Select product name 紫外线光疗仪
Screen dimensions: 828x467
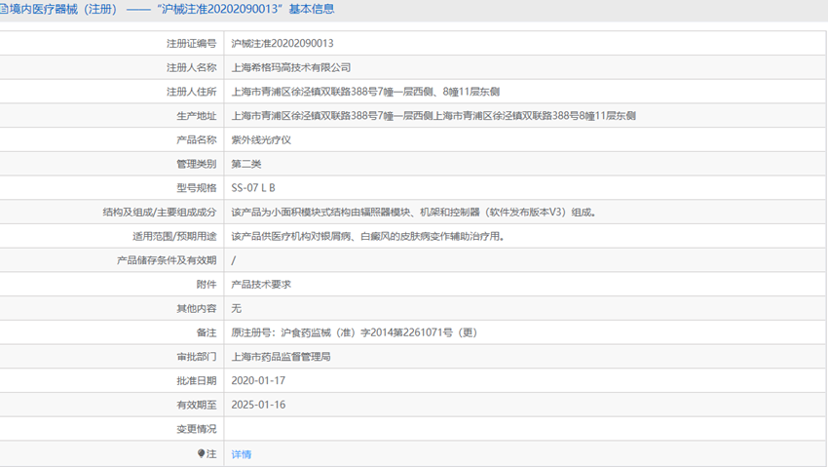tap(261, 140)
